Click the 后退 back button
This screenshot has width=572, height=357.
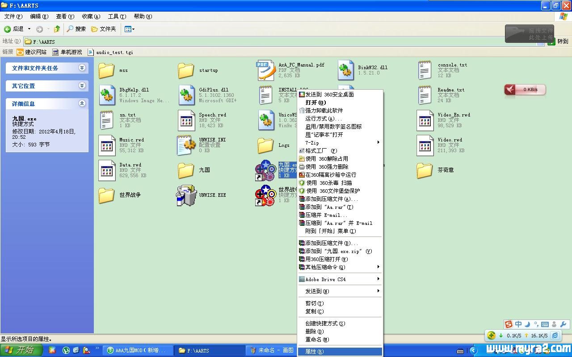pyautogui.click(x=14, y=29)
